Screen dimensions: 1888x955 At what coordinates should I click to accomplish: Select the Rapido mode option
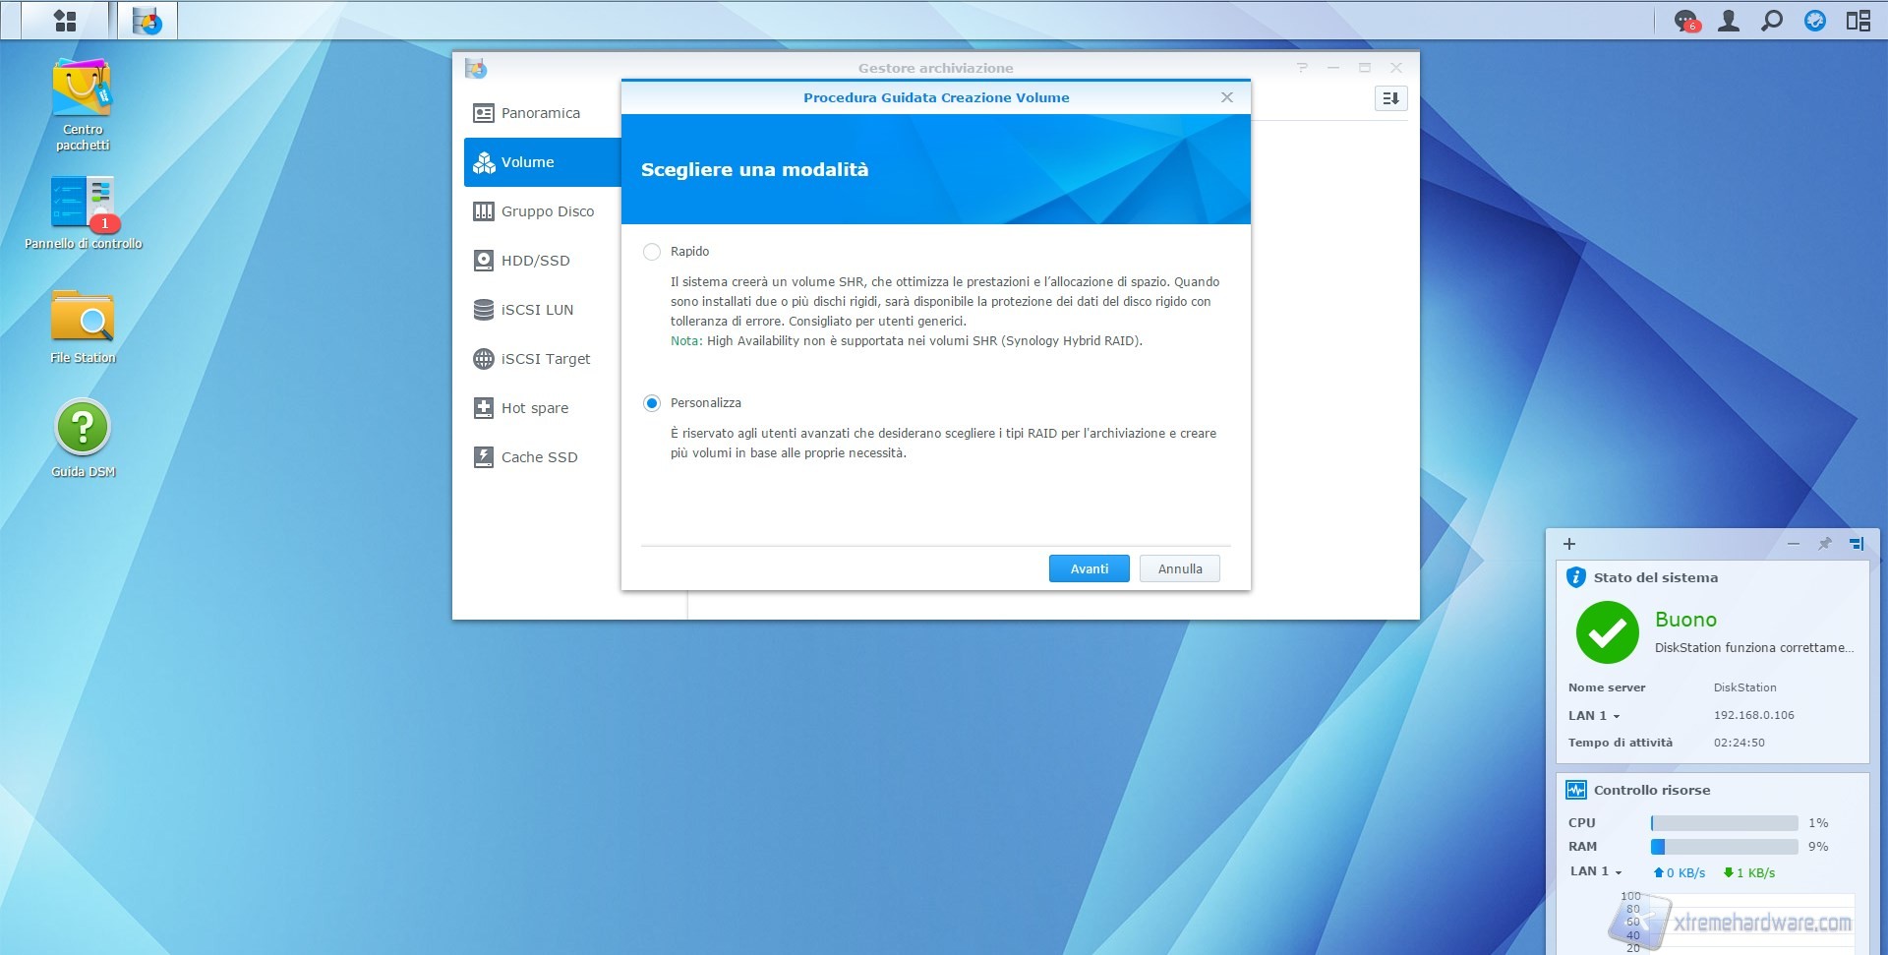click(652, 252)
